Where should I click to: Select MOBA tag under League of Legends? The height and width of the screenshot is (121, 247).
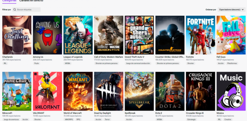pos(68,63)
